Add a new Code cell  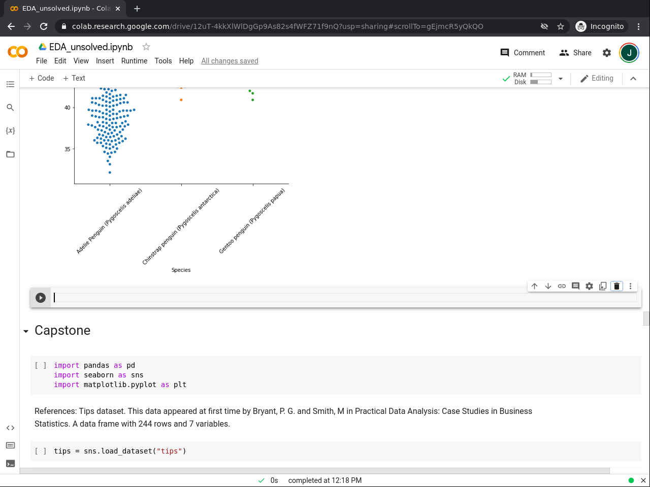(41, 78)
